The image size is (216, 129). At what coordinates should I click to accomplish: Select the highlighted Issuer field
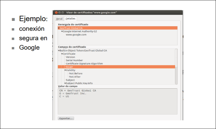[x=69, y=67]
